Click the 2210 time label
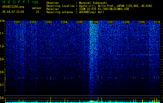The height and width of the screenshot is (103, 163). click(x=157, y=22)
